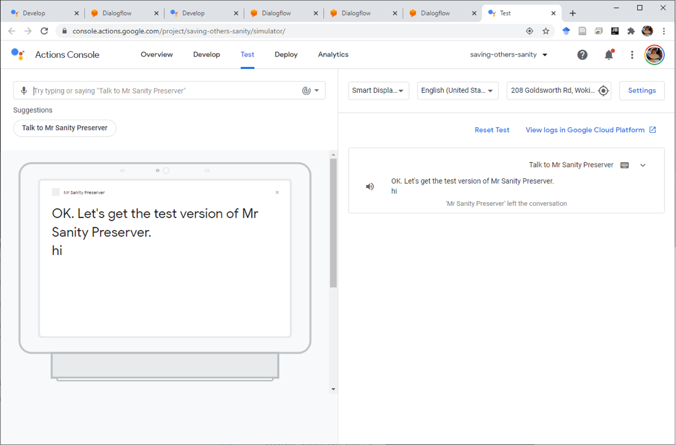Open View logs in Google Cloud Platform
This screenshot has height=445, width=676.
[x=585, y=130]
